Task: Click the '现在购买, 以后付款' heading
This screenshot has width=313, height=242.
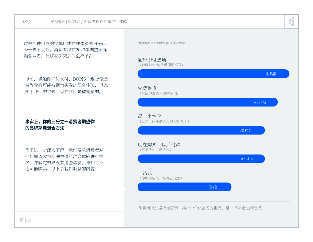Action: 159,145
